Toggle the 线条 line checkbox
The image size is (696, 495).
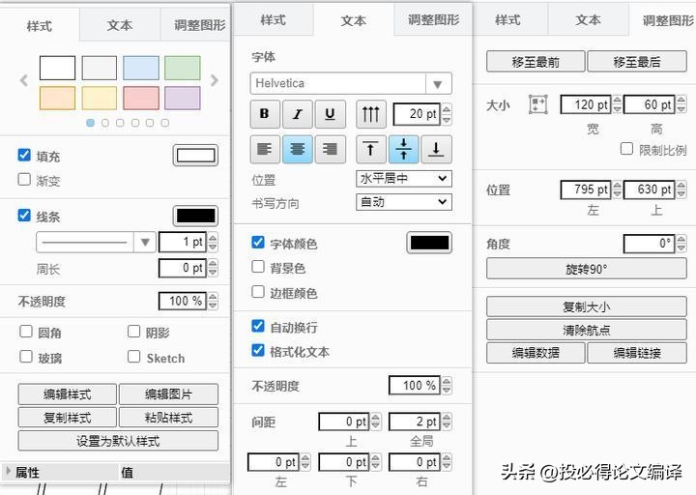tap(24, 215)
